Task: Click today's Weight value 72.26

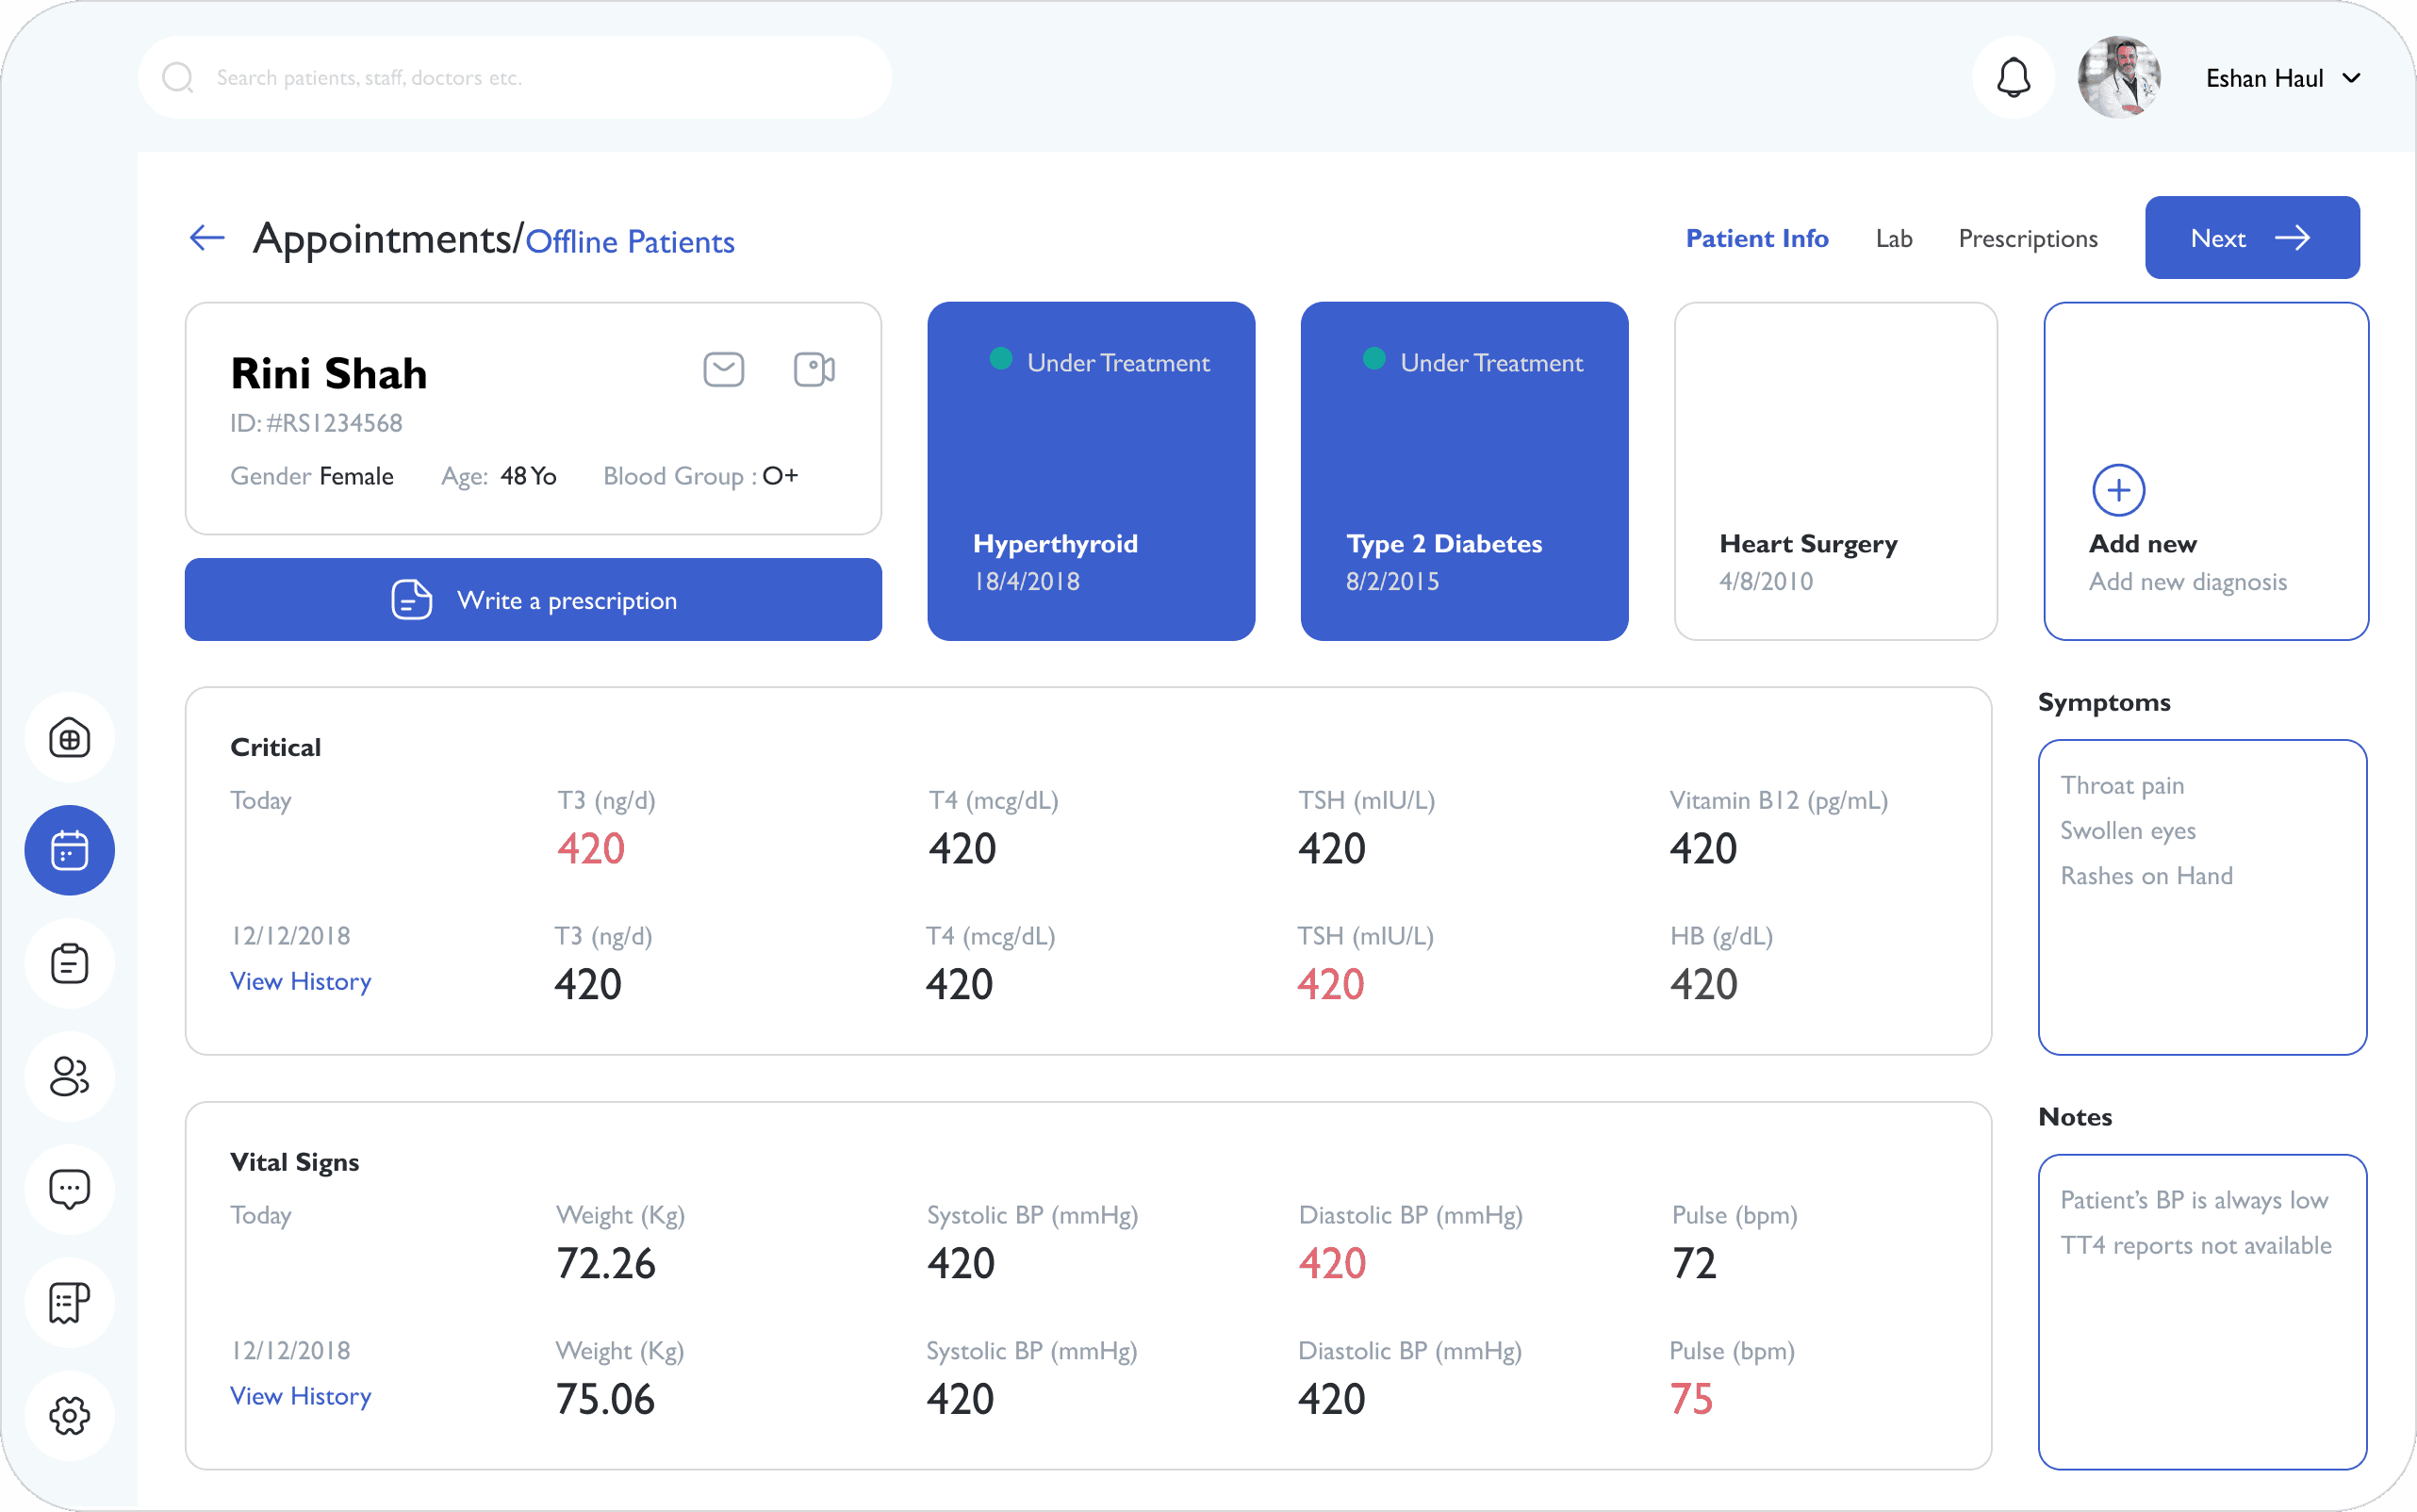Action: click(606, 1264)
